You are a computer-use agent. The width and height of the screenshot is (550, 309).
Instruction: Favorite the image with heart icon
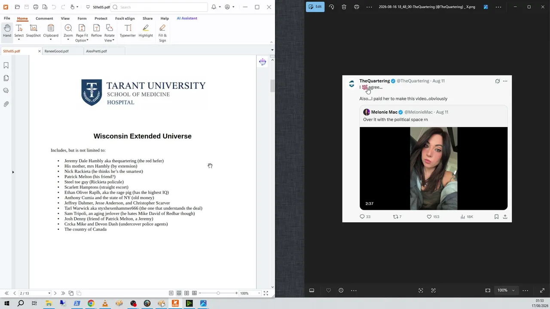click(328, 290)
